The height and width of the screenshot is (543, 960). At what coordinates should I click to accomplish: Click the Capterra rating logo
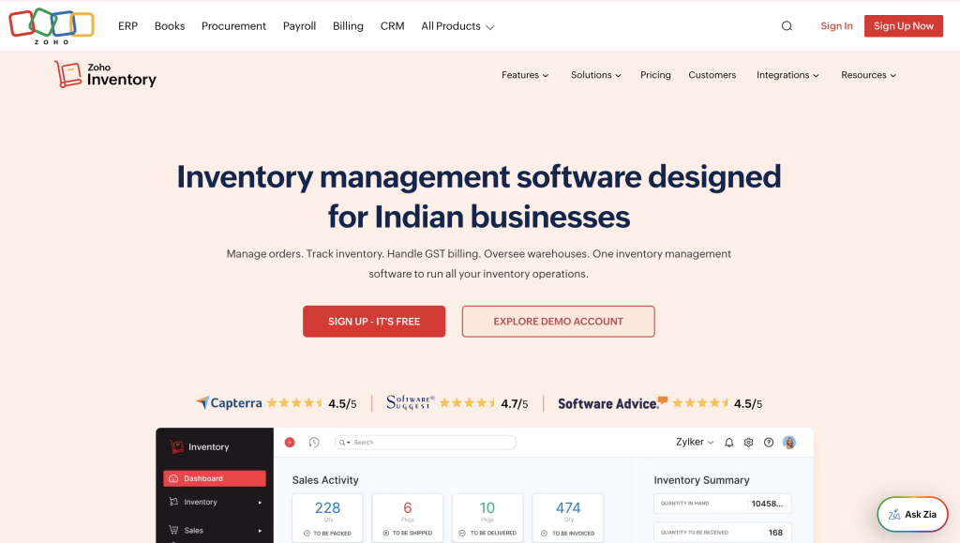229,403
